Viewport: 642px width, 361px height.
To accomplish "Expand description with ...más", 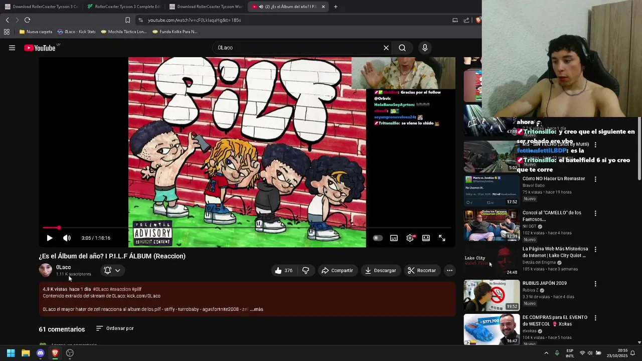I will click(x=256, y=309).
